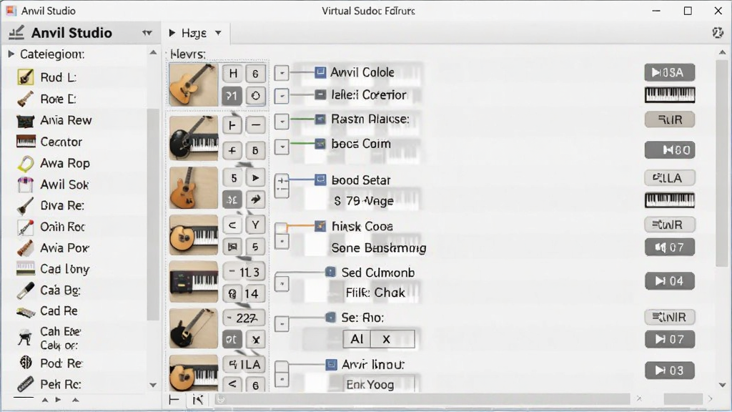Click the Anvil Studio logo icon in header
Viewport: 732px width, 412px height.
coord(16,33)
